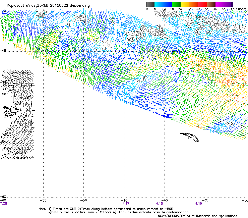This screenshot has width=248, height=218.
Task: Click the '20' label under the color bar
Action: 180,9
